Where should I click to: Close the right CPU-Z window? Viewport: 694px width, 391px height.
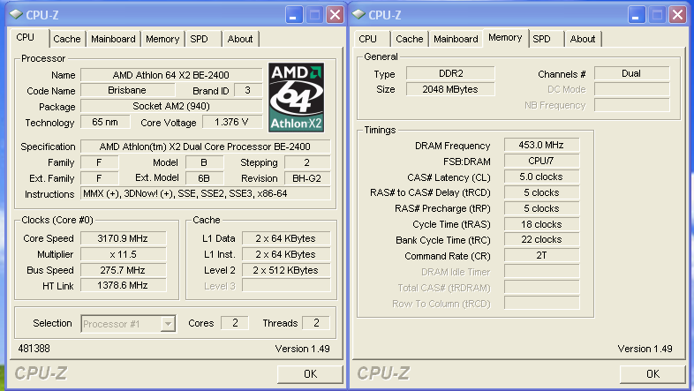(677, 15)
